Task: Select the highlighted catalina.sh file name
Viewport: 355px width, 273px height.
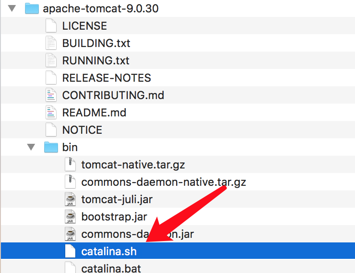Action: coord(109,252)
